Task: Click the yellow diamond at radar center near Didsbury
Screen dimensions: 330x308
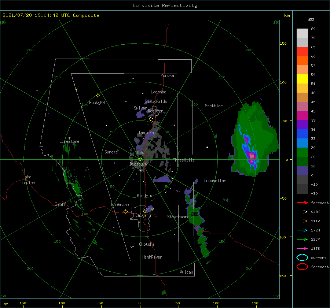Action: (x=140, y=159)
